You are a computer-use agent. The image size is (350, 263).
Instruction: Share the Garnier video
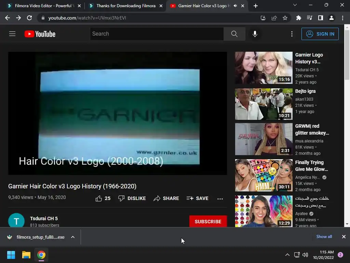166,198
